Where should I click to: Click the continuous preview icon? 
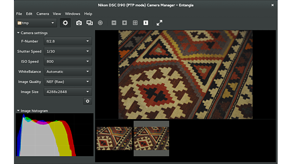pos(90,23)
